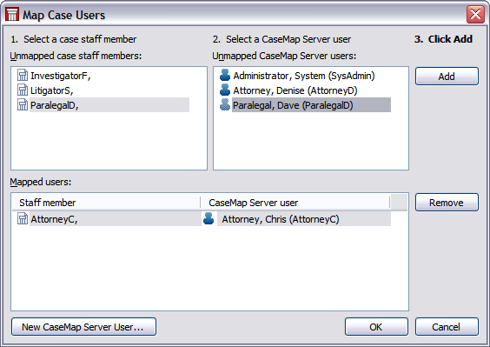Click the CaseMap icon in title bar
Viewport: 490px width, 347px height.
point(12,15)
